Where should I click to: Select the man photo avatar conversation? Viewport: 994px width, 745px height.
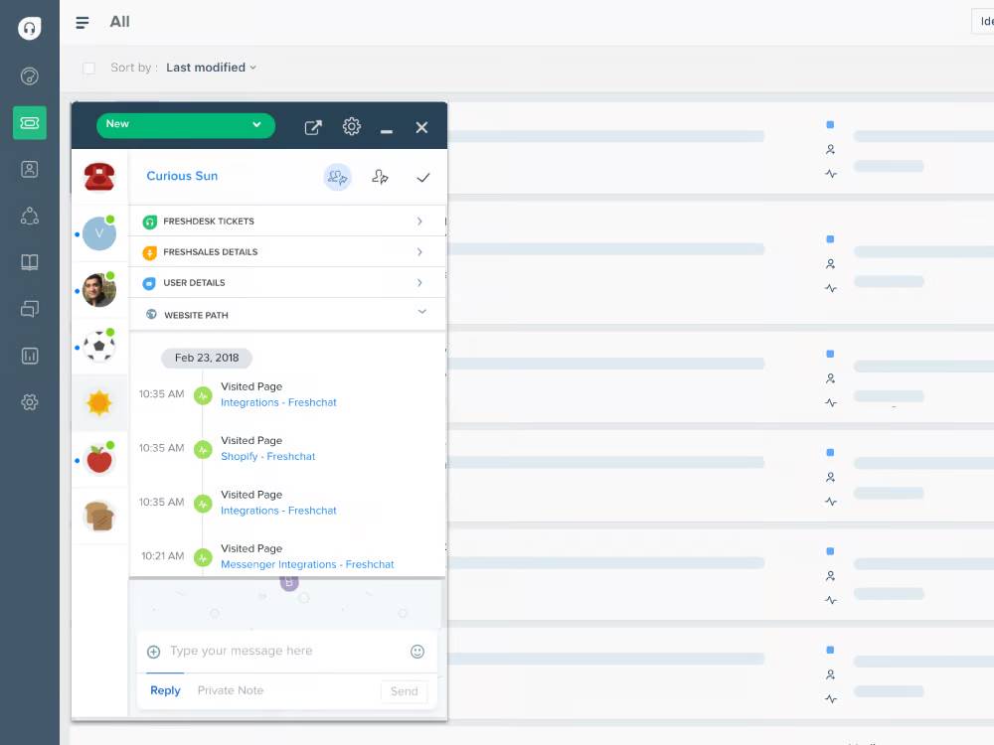99,290
